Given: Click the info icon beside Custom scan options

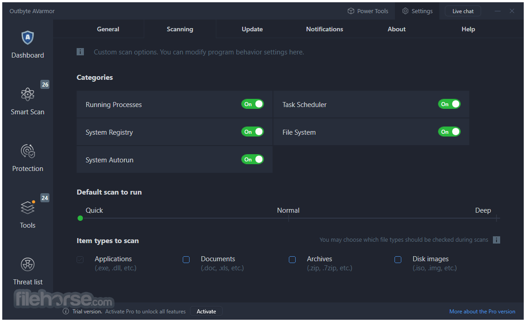Looking at the screenshot, I should point(80,52).
